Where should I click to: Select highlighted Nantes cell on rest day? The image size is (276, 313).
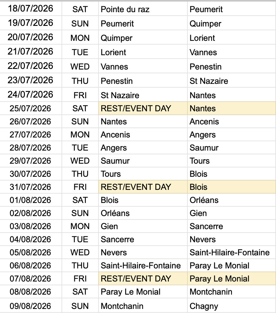click(x=232, y=108)
